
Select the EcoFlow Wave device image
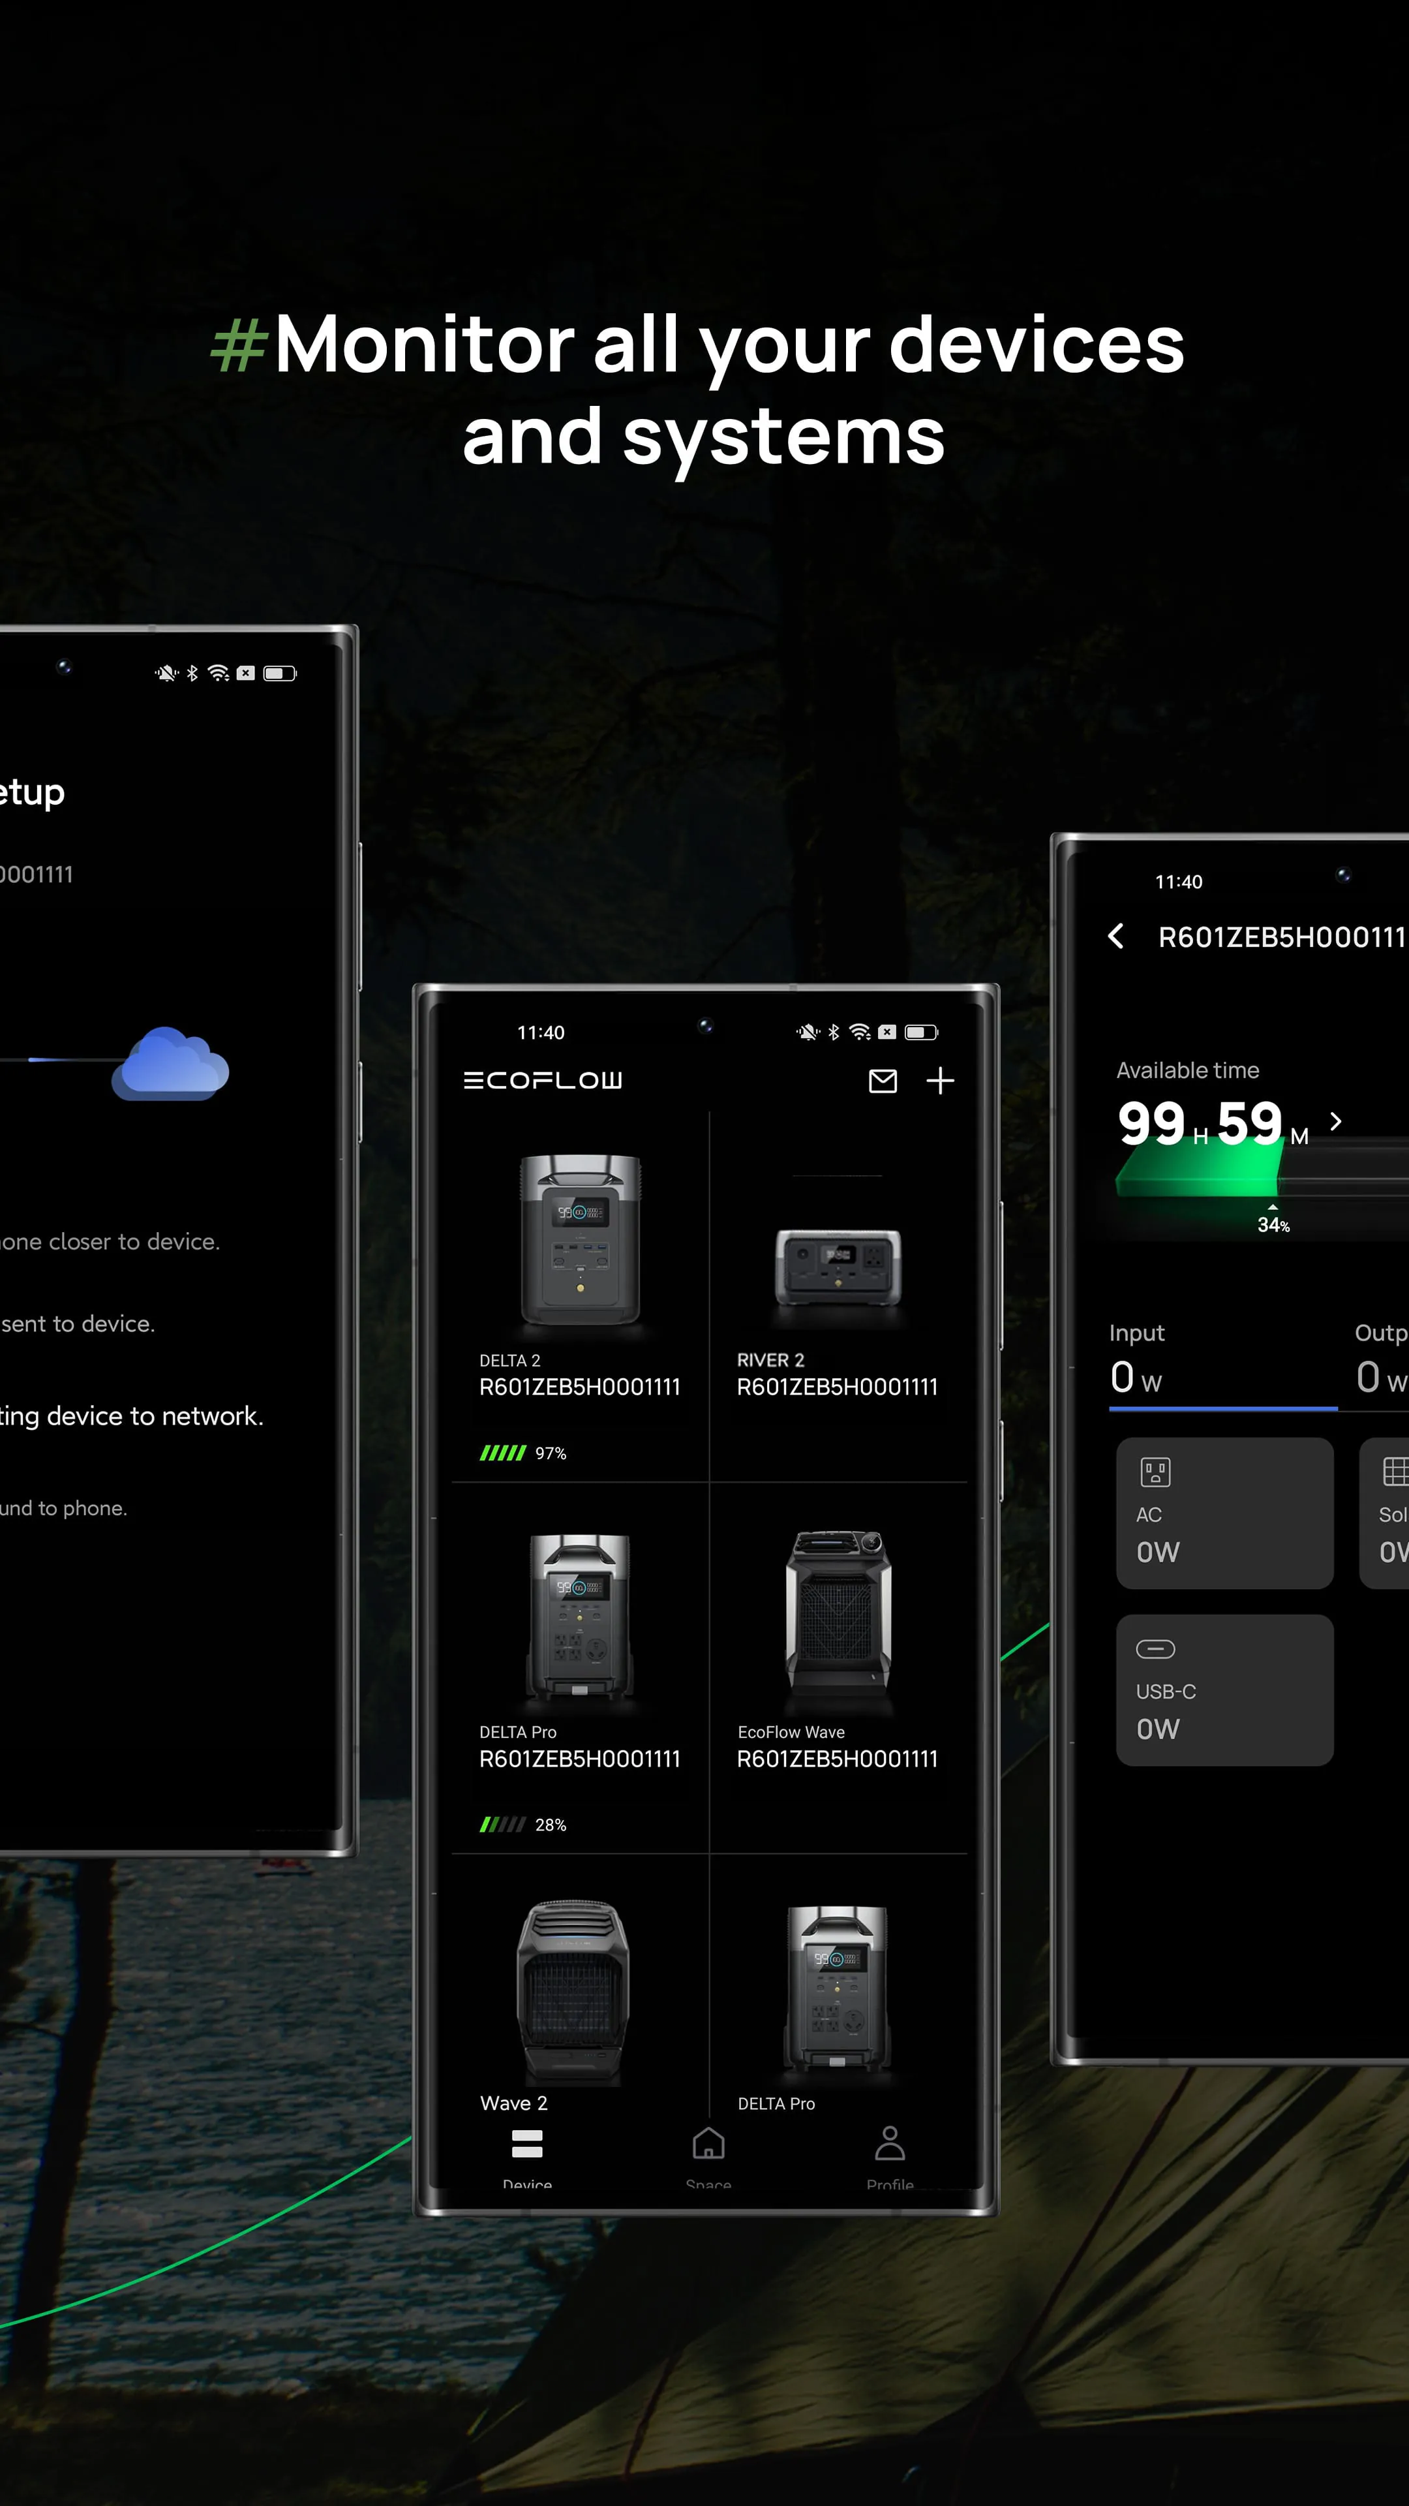[x=837, y=1613]
